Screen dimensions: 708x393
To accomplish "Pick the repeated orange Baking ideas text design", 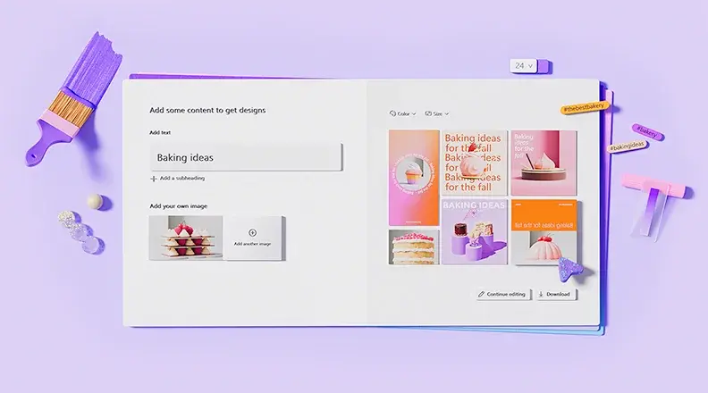I will [x=474, y=163].
